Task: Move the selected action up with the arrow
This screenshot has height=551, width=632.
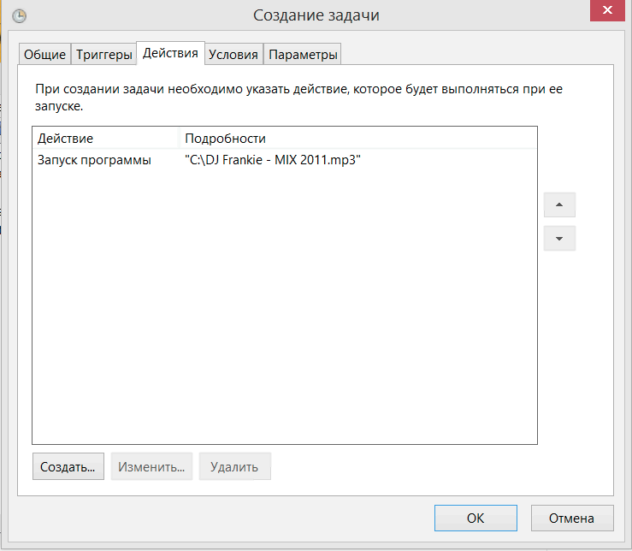Action: [559, 205]
